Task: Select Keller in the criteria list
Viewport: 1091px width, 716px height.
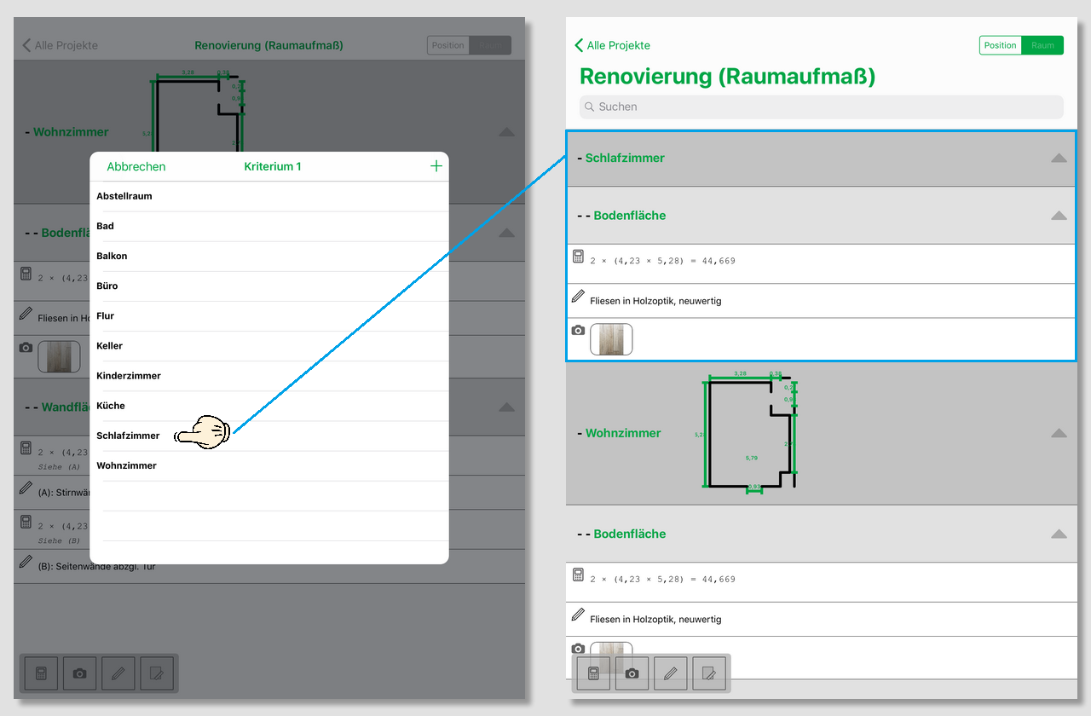Action: click(x=269, y=345)
